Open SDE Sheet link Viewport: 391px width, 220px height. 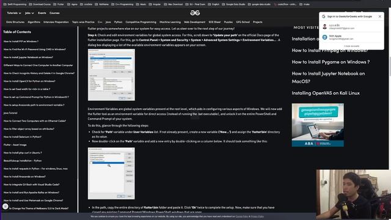[x=214, y=22]
